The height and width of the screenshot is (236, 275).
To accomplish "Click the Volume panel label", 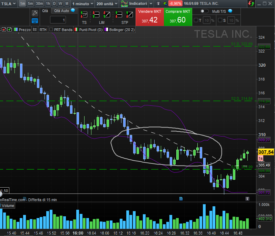I will [8, 206].
